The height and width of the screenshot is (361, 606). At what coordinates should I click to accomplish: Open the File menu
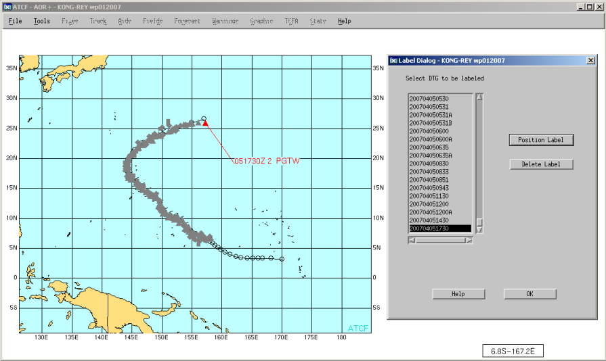(15, 21)
